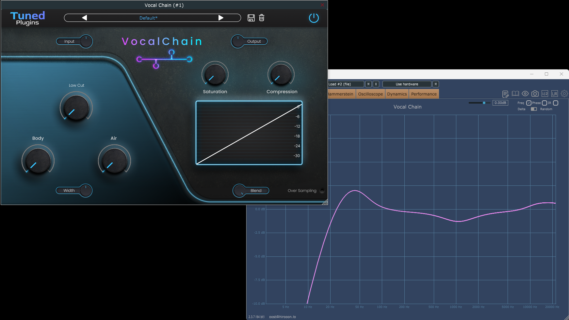Click the Body knob
Viewport: 569px width, 320px height.
pyautogui.click(x=38, y=160)
